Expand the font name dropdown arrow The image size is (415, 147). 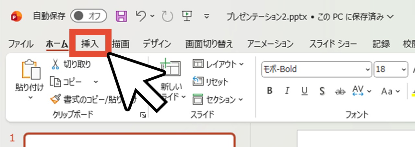[368, 70]
